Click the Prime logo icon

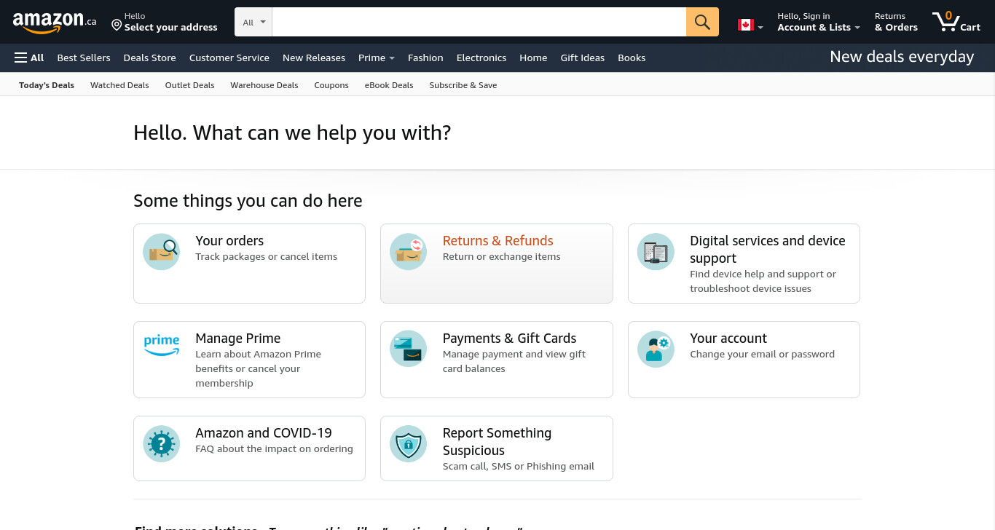tap(161, 345)
